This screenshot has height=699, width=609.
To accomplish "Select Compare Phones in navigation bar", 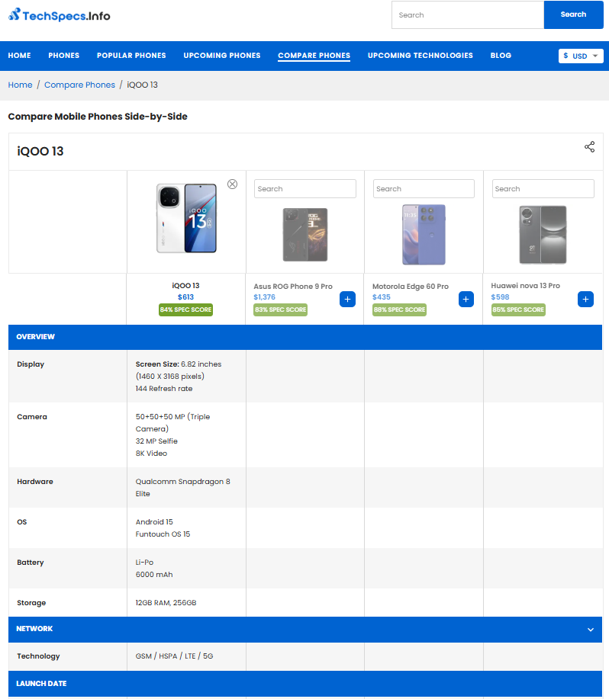I will tap(314, 56).
